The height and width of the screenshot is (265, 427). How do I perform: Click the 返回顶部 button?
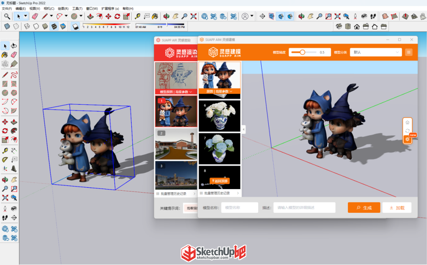click(x=220, y=181)
